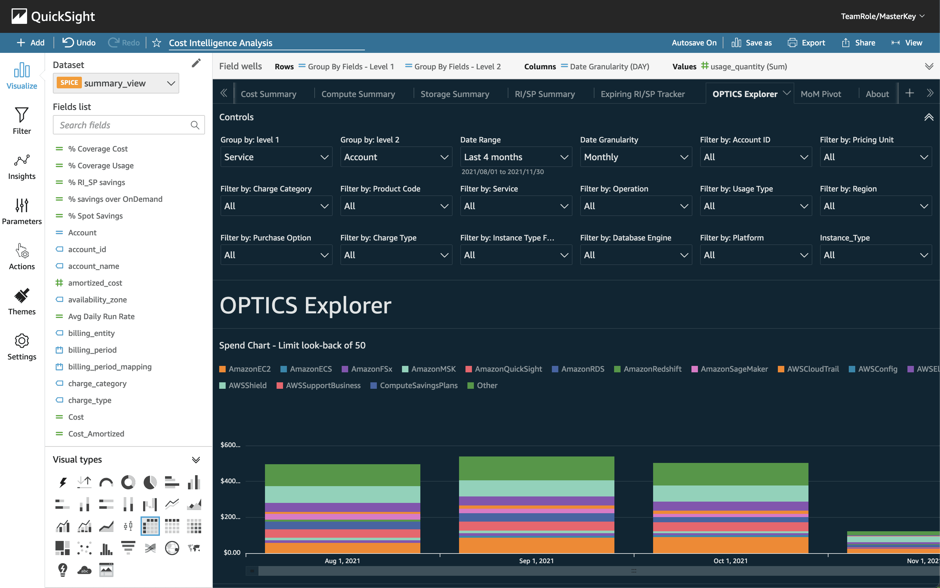Open the Actions panel
Viewport: 940px width, 588px height.
pyautogui.click(x=22, y=256)
